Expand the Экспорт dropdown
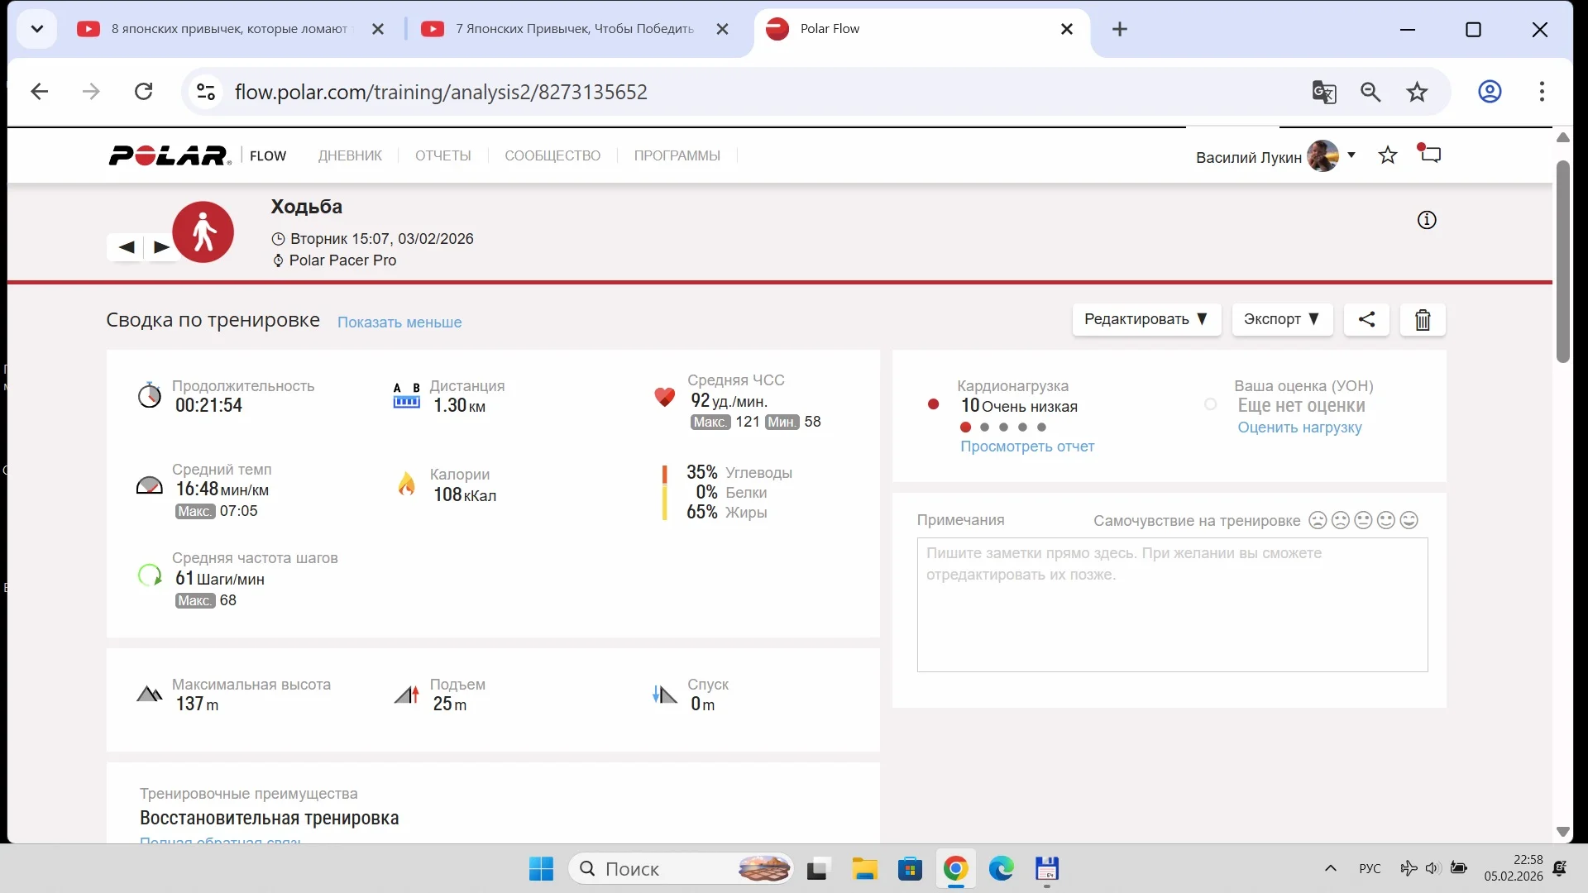Screen dimensions: 1588x893 tap(1282, 319)
